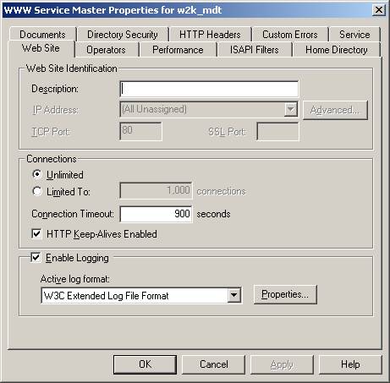Viewport: 390px width, 383px height.
Task: Click into the Description text field
Action: [209, 89]
